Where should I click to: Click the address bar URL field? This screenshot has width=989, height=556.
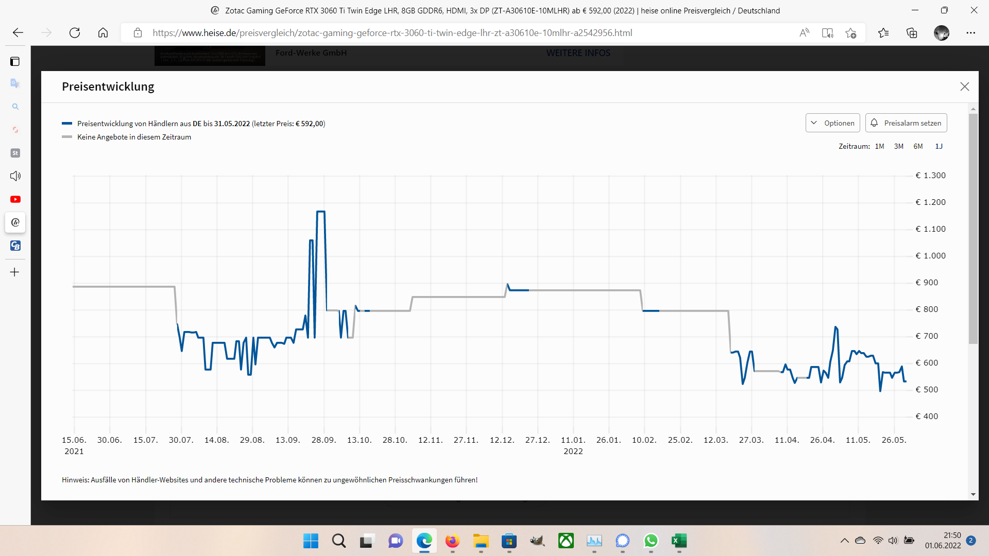[x=391, y=33]
